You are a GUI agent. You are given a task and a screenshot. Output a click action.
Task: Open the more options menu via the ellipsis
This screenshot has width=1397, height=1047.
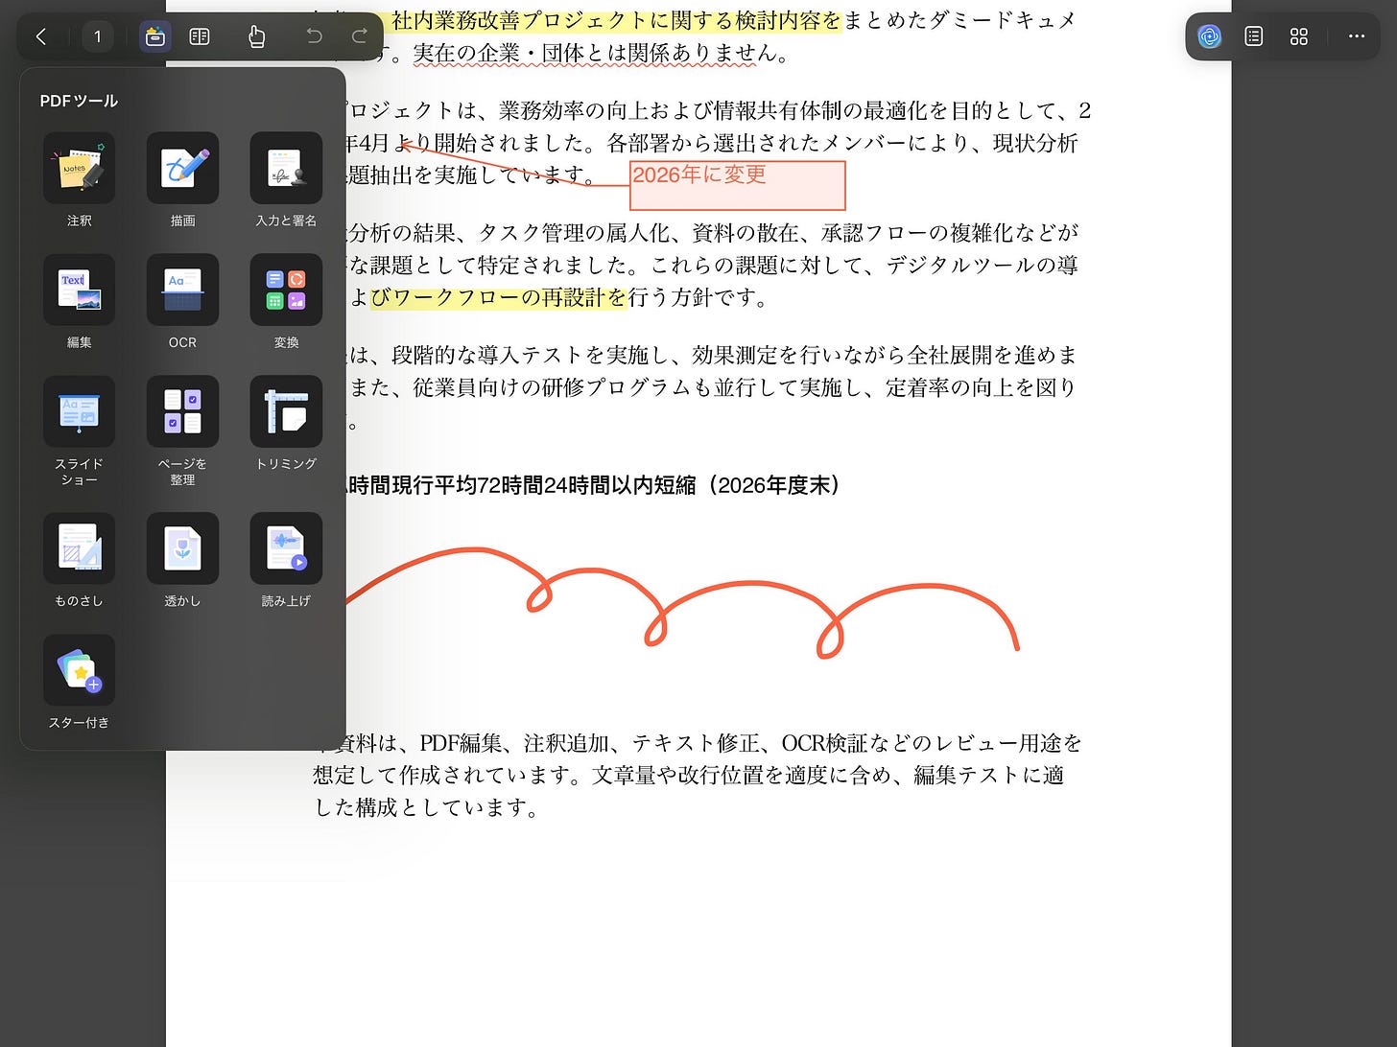click(1356, 36)
